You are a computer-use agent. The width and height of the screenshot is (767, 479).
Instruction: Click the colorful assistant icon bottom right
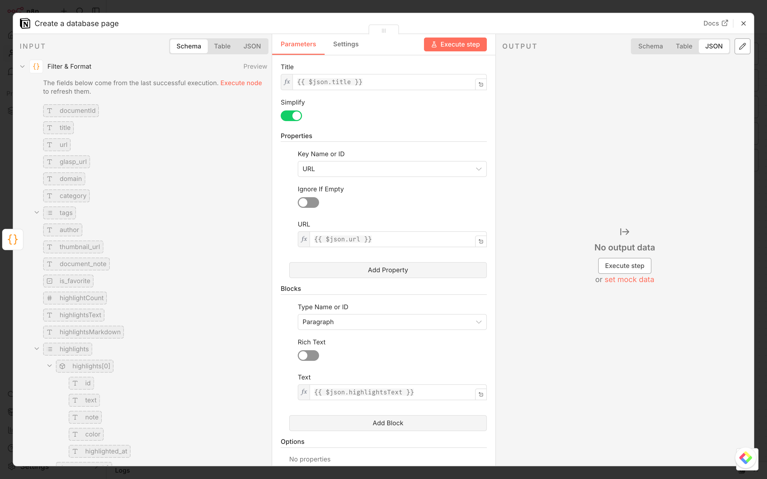tap(745, 458)
